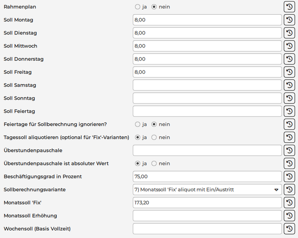Show history for Beschäftigungsgrad in Prozent
Screen dimensions: 298x238
(289, 177)
